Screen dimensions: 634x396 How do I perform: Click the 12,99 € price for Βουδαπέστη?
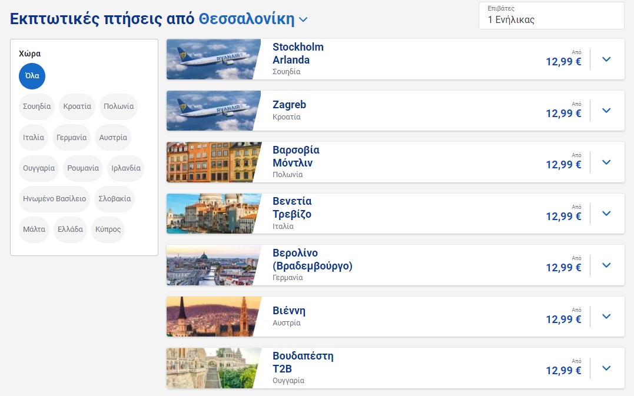click(x=563, y=371)
